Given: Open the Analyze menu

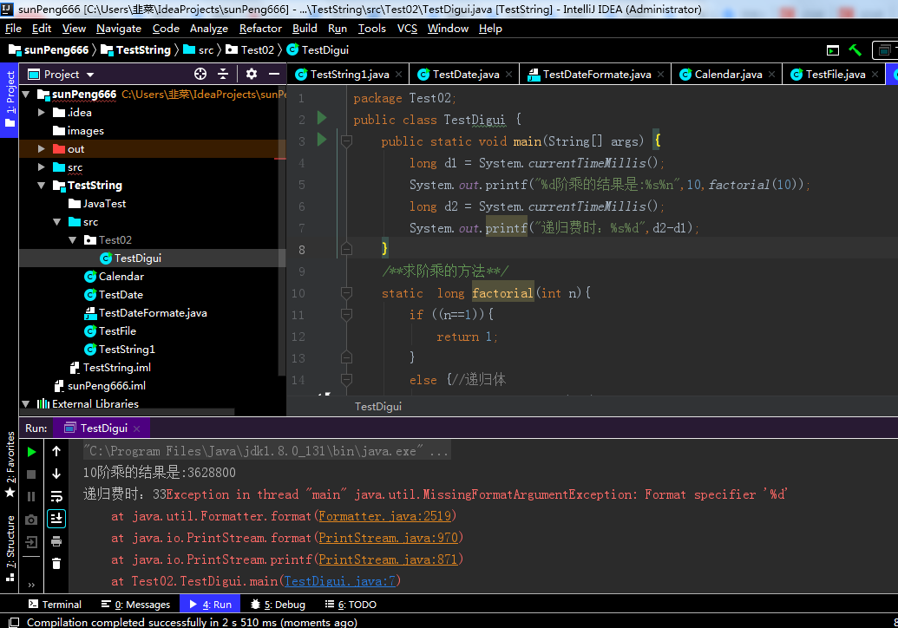Looking at the screenshot, I should (209, 29).
